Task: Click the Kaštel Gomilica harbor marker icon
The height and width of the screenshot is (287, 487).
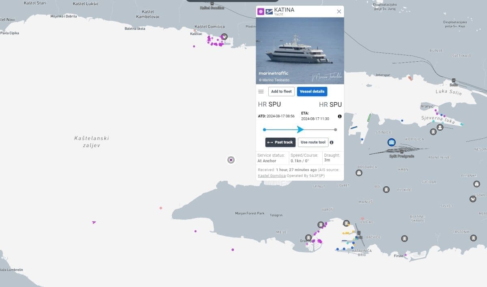Action: (224, 37)
